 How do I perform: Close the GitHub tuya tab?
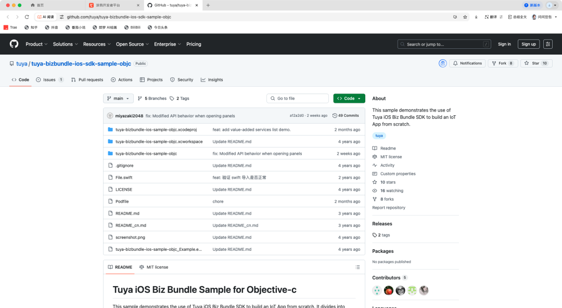[x=196, y=5]
